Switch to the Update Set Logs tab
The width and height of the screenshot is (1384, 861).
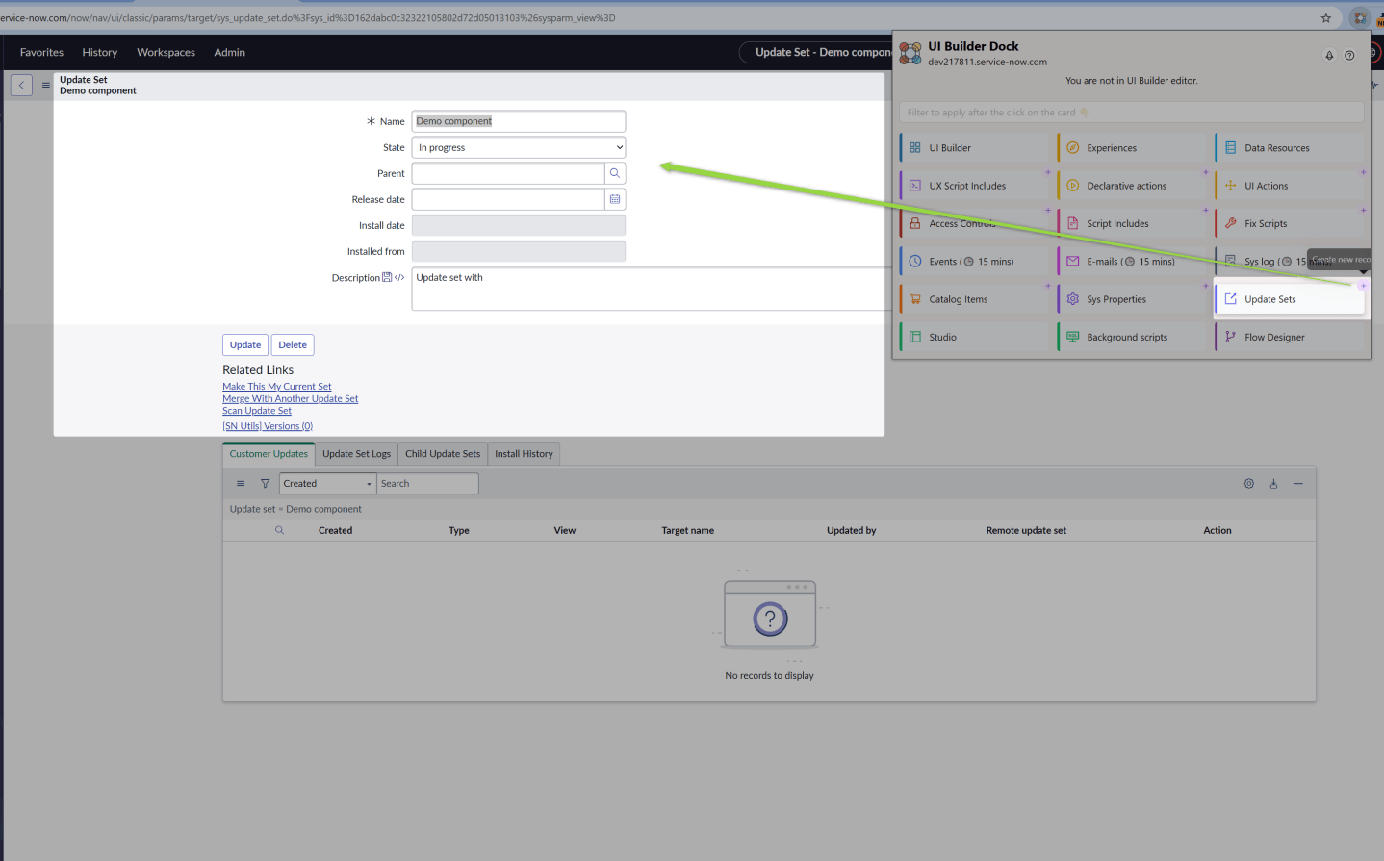click(356, 453)
